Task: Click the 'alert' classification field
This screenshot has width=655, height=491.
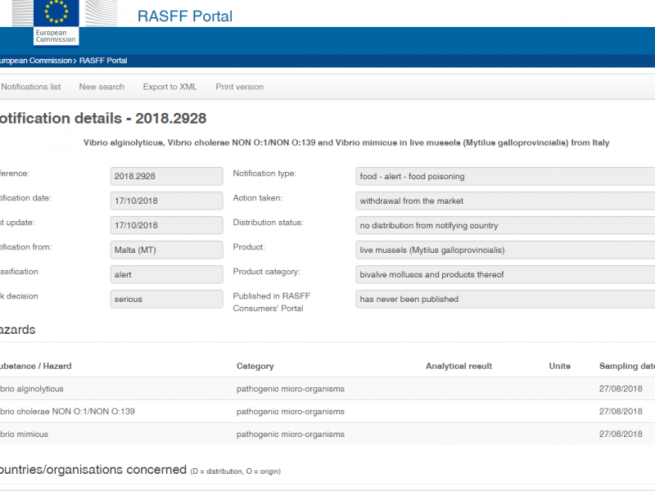Action: pos(167,274)
